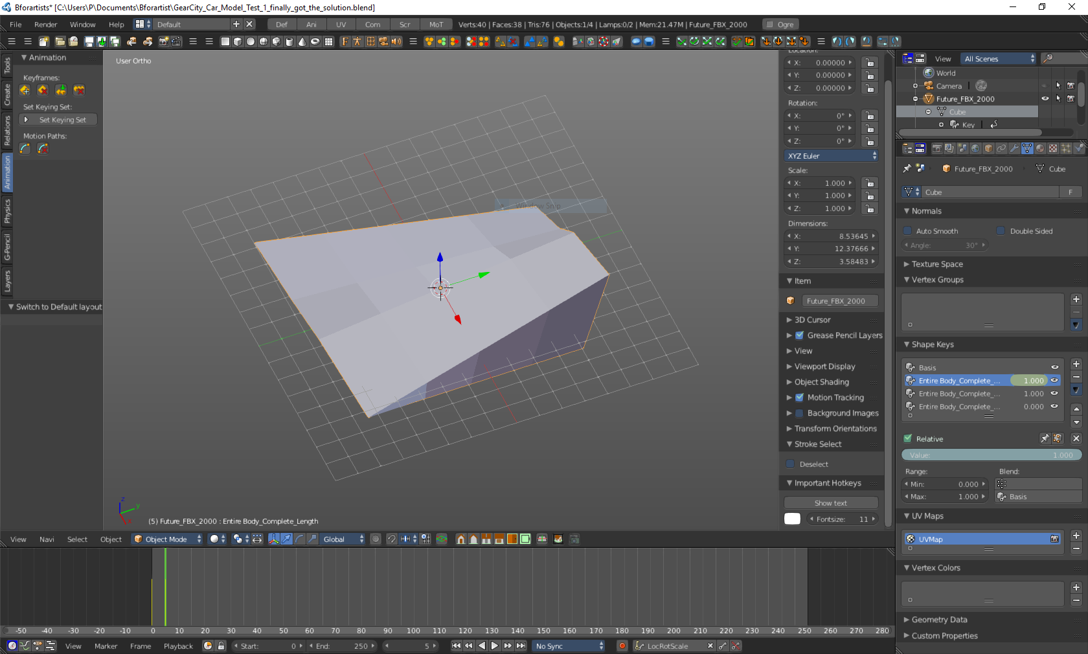Open the XYZ Euler rotation mode dropdown
This screenshot has width=1088, height=654.
pyautogui.click(x=832, y=156)
